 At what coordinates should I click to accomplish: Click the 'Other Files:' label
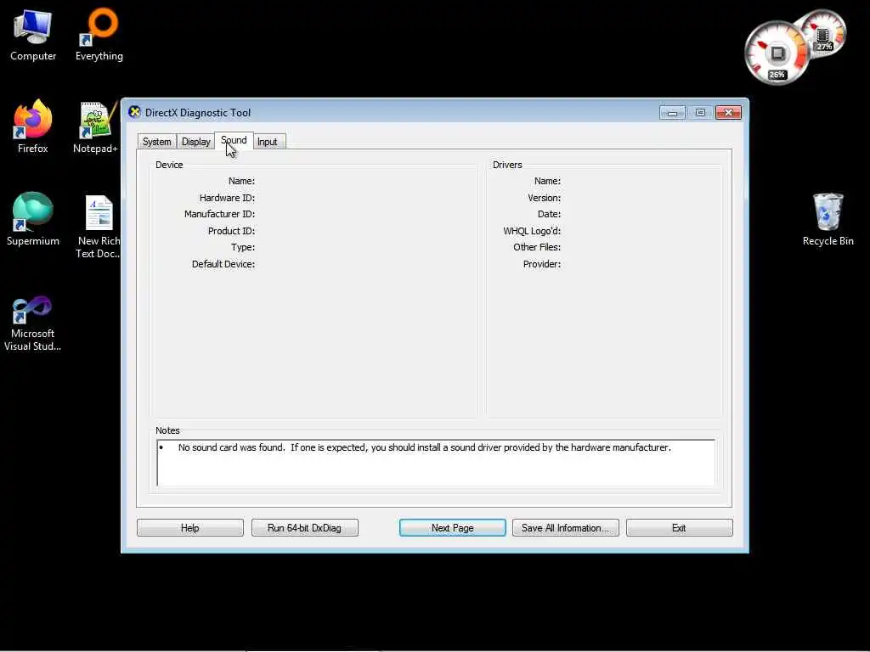point(537,247)
